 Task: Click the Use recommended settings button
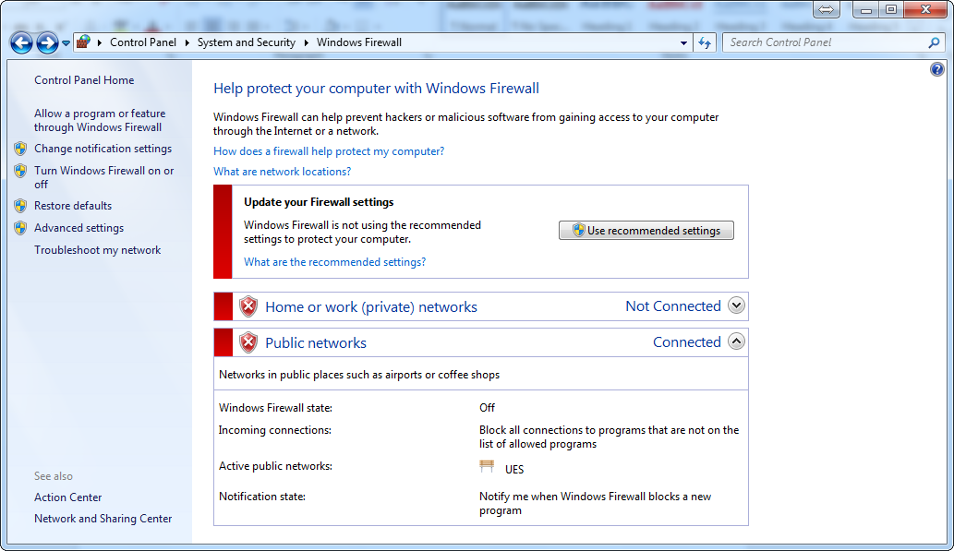click(x=646, y=231)
